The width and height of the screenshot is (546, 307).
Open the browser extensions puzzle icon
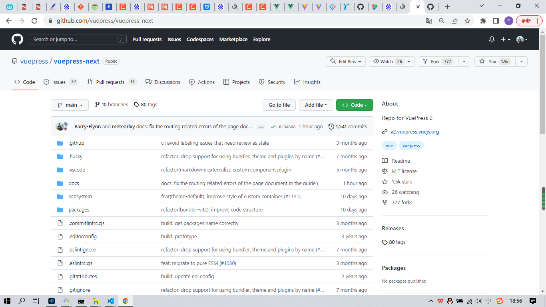tap(483, 21)
